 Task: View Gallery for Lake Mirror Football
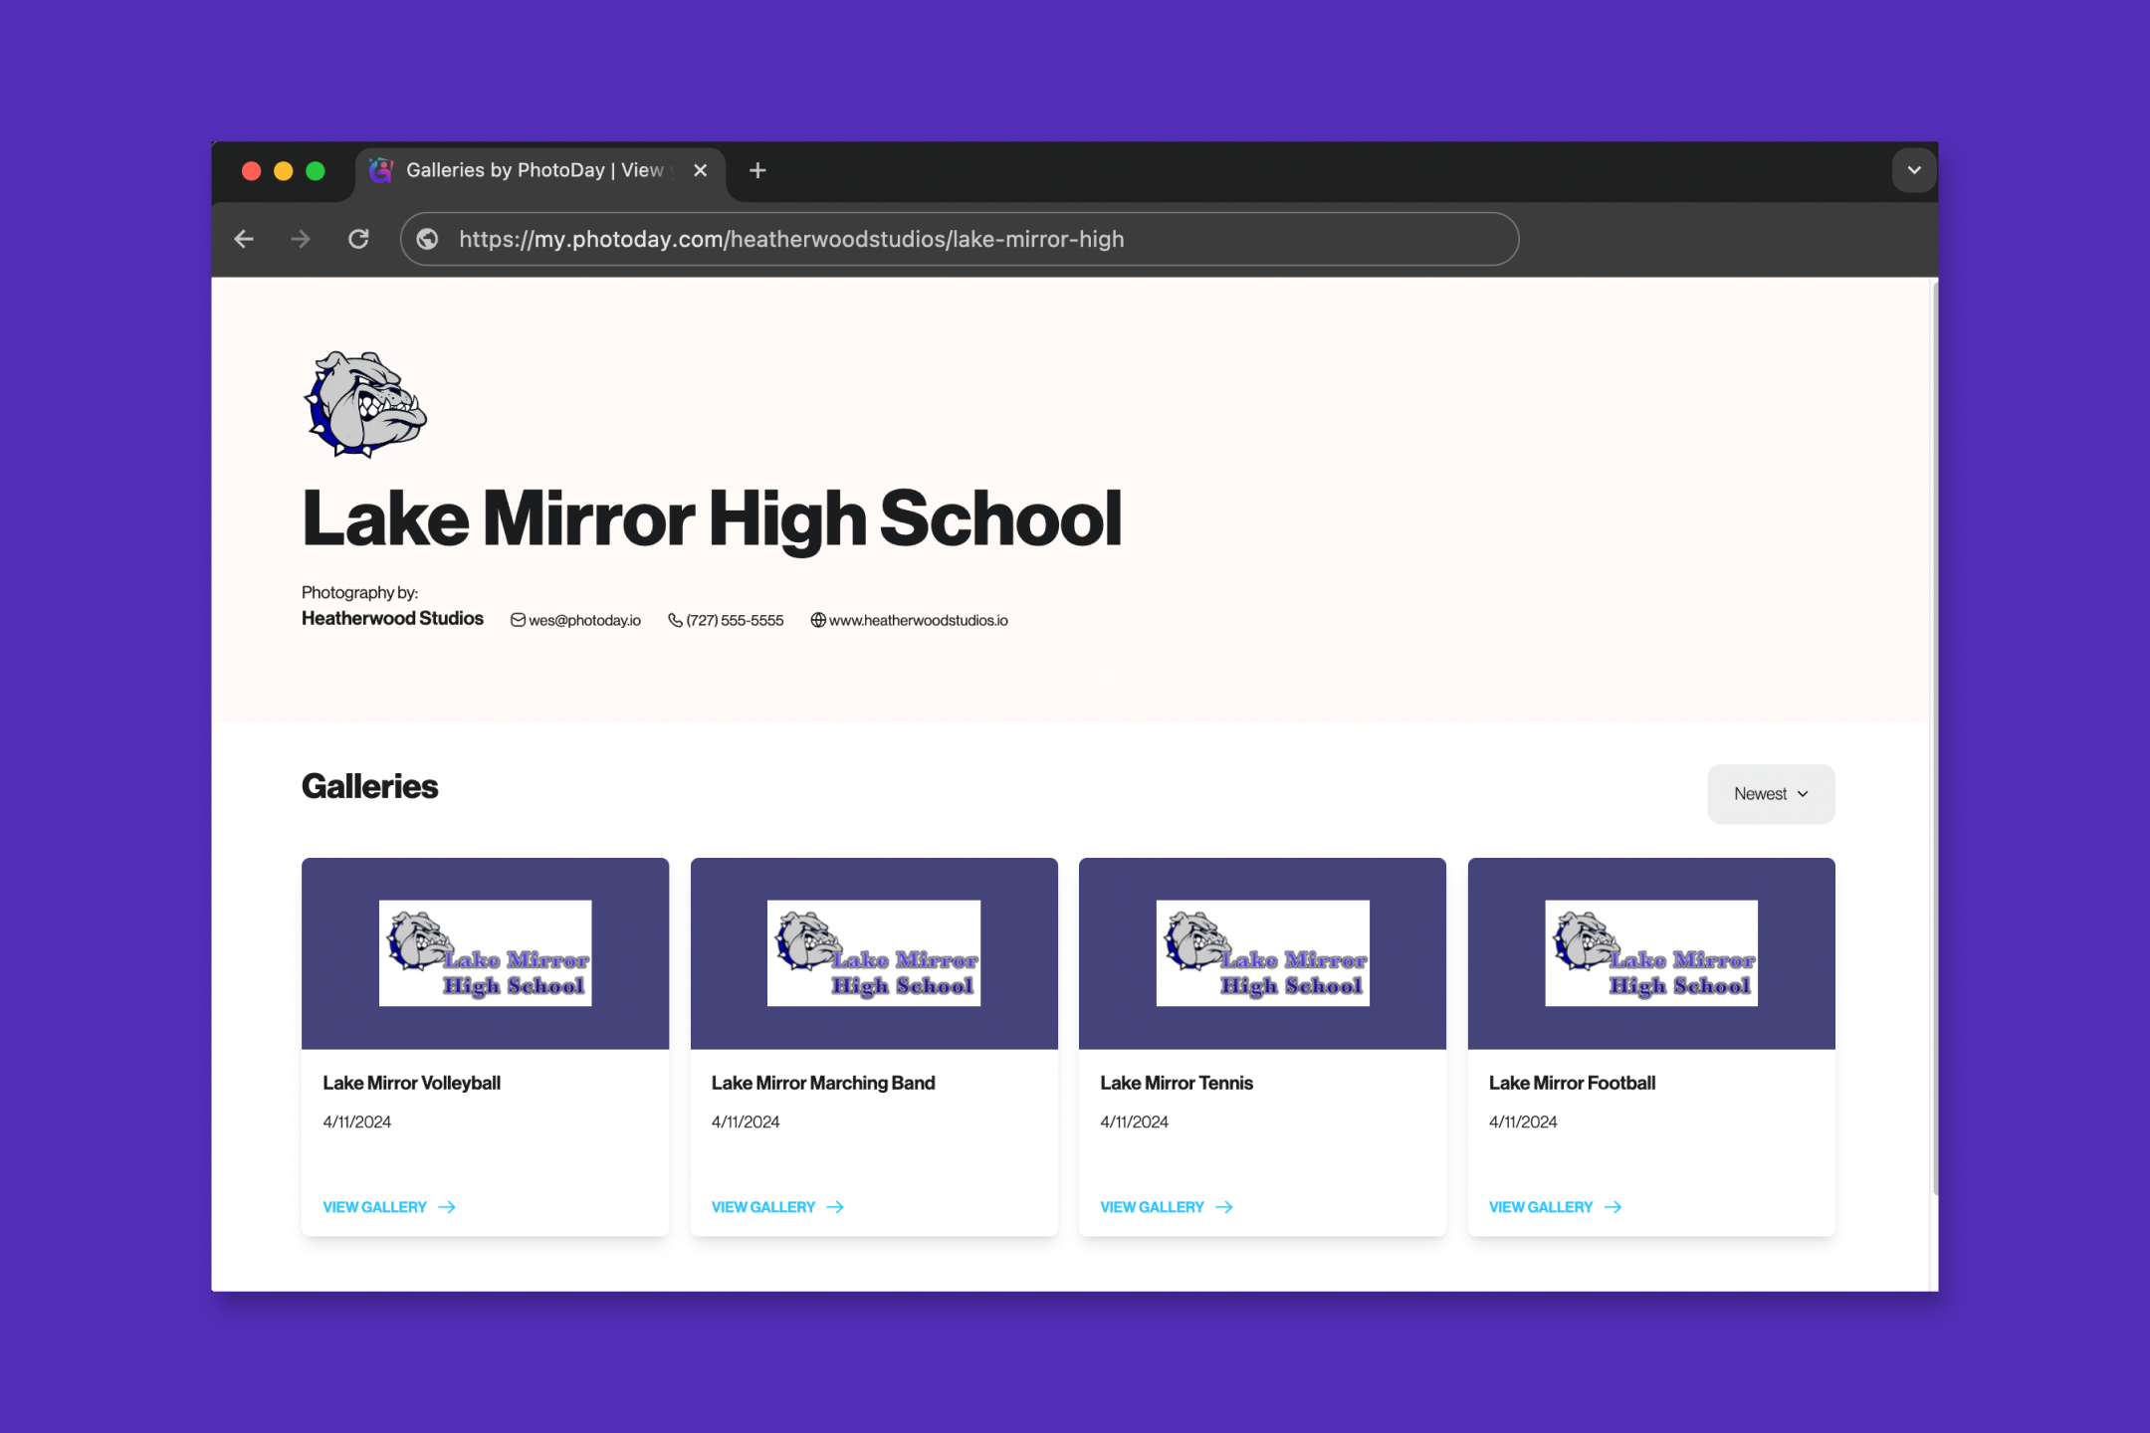[1555, 1207]
